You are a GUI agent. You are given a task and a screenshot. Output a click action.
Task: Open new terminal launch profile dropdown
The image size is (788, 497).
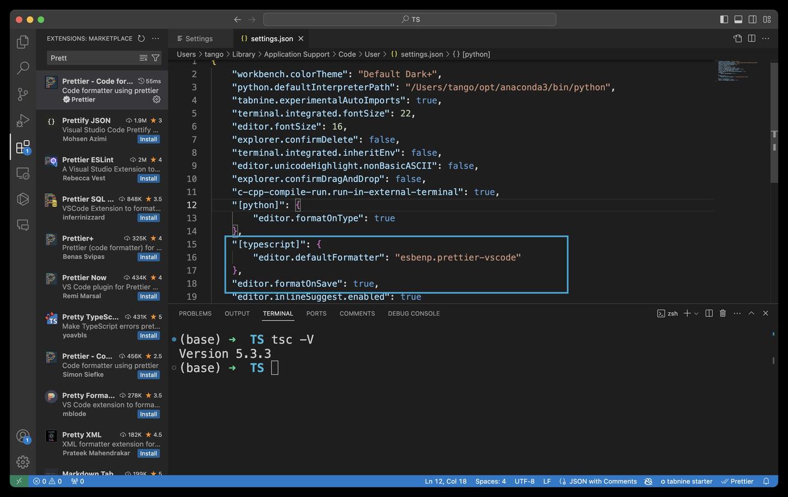pyautogui.click(x=696, y=314)
